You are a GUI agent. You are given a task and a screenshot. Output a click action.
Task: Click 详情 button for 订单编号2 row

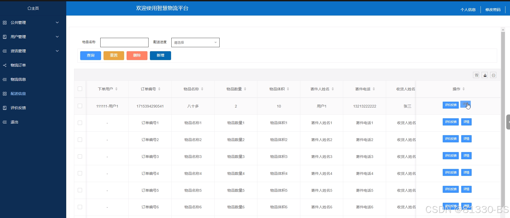click(466, 139)
